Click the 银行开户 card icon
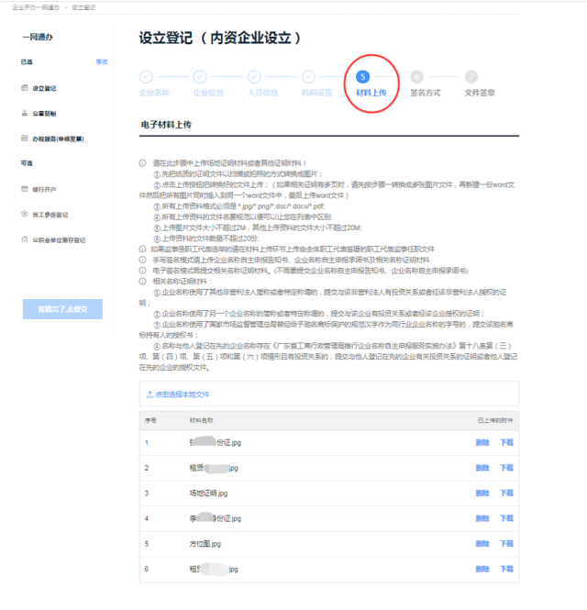This screenshot has height=610, width=587. point(25,189)
